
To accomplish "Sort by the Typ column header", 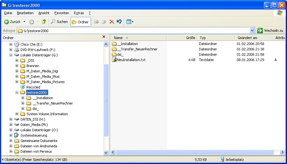I will click(x=216, y=38).
